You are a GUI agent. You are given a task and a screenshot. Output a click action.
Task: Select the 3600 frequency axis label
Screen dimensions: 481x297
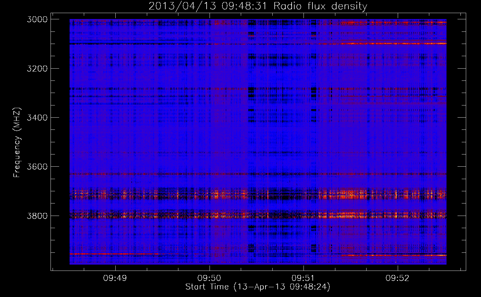[x=37, y=167]
